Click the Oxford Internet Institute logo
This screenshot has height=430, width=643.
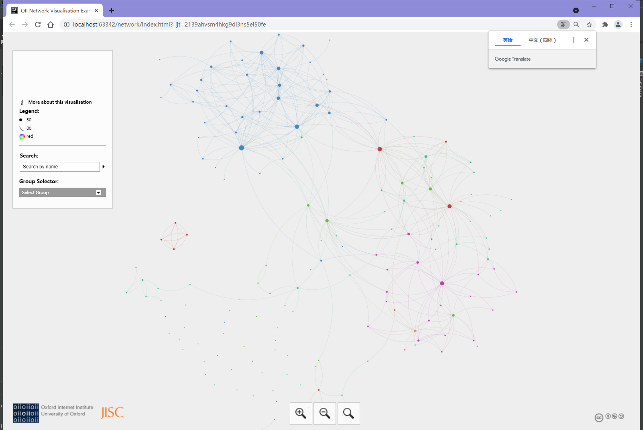[26, 412]
